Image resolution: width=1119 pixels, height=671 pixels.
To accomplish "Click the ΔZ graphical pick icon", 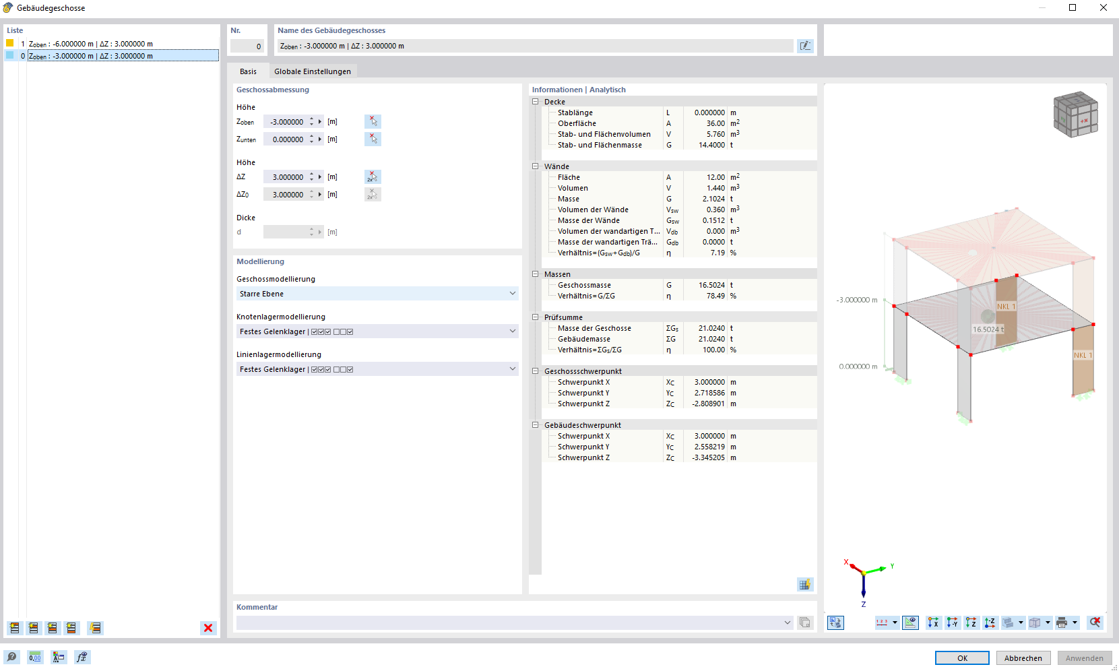I will (x=373, y=177).
